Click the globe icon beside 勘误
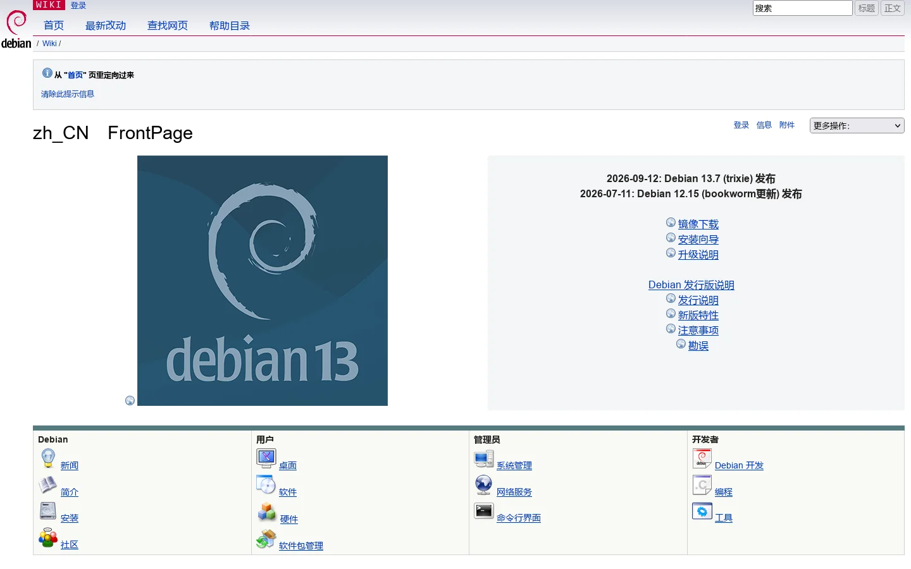 coord(681,344)
